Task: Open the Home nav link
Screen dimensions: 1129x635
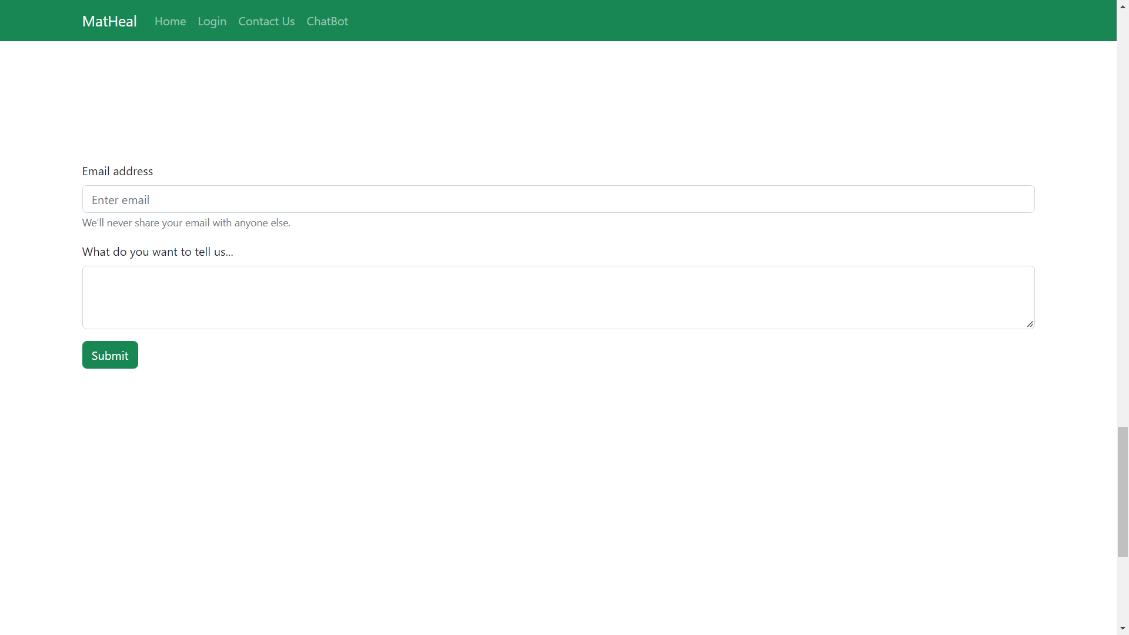Action: pos(170,21)
